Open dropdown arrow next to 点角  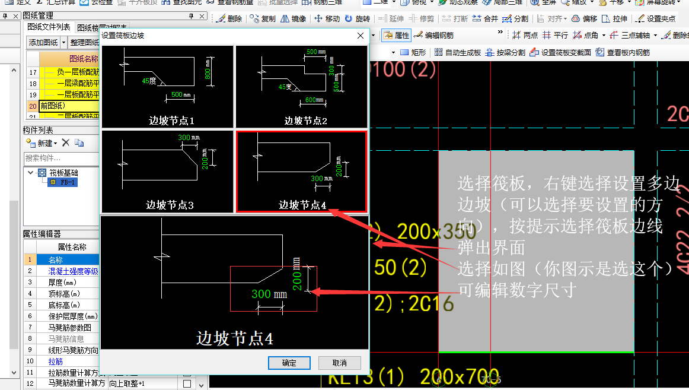[x=604, y=35]
